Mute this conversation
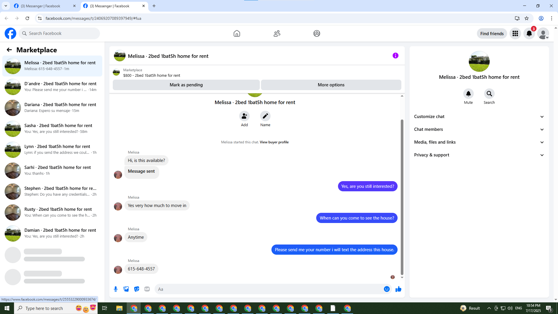The height and width of the screenshot is (314, 558). 468,94
